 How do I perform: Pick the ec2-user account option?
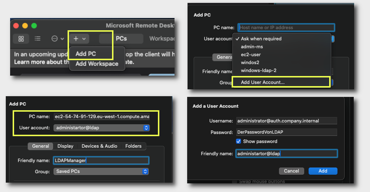pos(251,55)
